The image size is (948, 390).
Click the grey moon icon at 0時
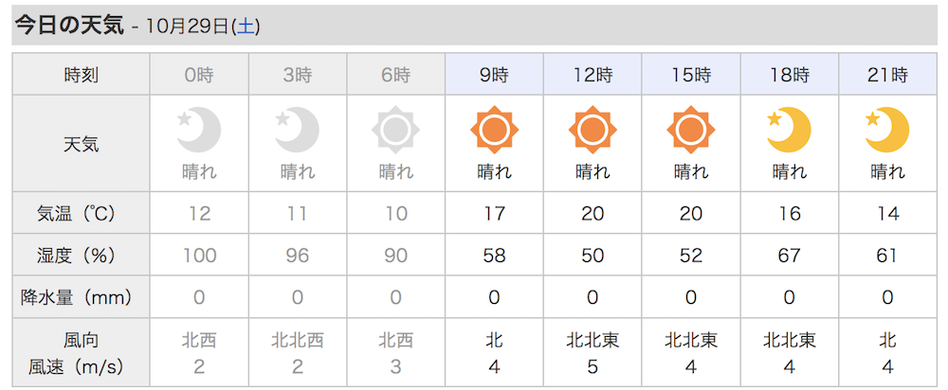[199, 129]
